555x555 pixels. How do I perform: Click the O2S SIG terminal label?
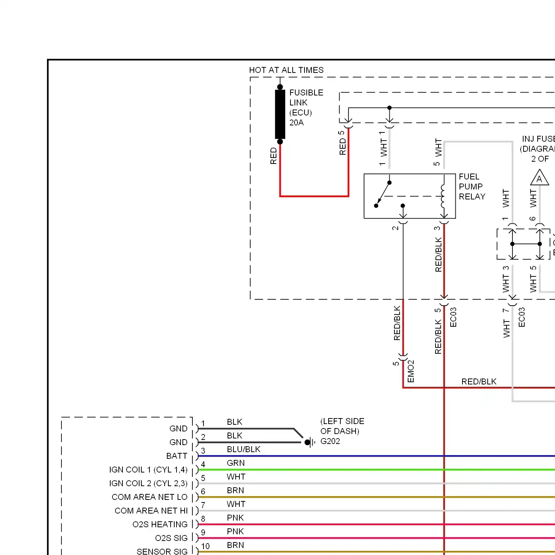pos(171,538)
